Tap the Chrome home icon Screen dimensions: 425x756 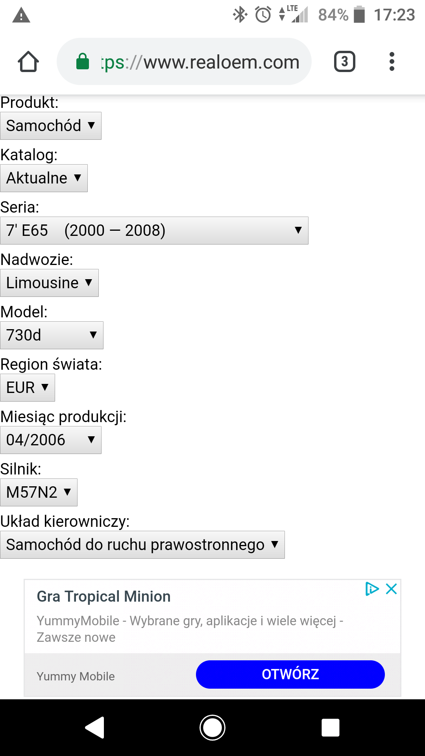[28, 62]
